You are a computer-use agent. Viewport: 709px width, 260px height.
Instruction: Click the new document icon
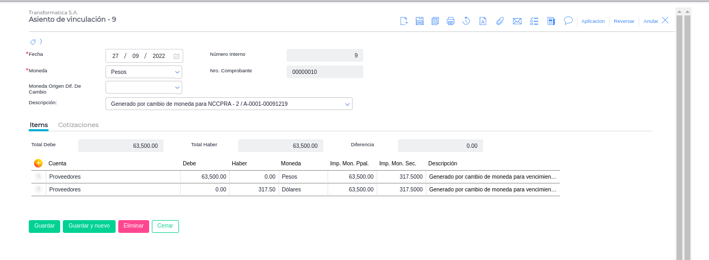(404, 21)
